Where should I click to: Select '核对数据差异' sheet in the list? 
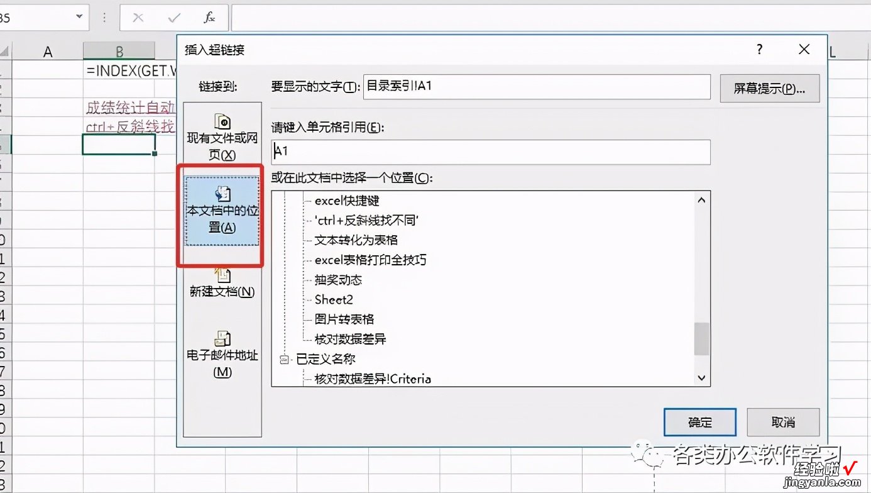350,339
